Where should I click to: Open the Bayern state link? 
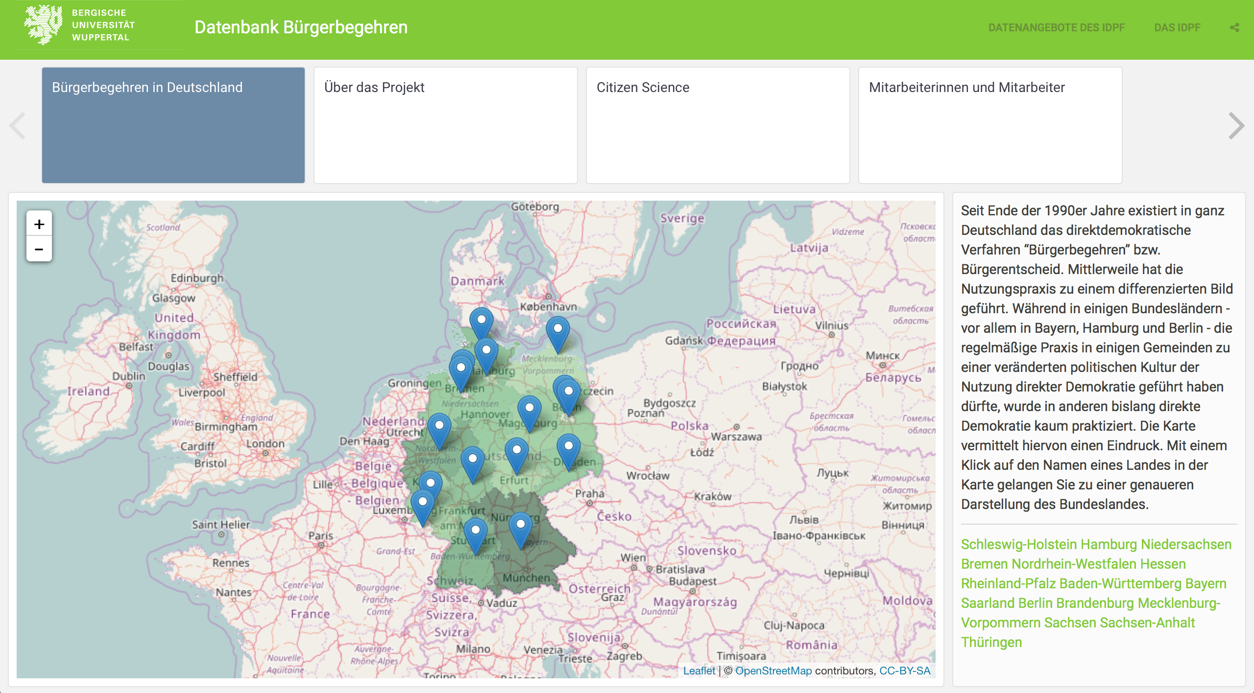pyautogui.click(x=1206, y=583)
